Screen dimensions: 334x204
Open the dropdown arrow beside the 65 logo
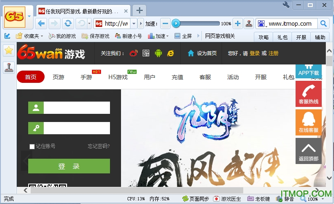point(29,16)
